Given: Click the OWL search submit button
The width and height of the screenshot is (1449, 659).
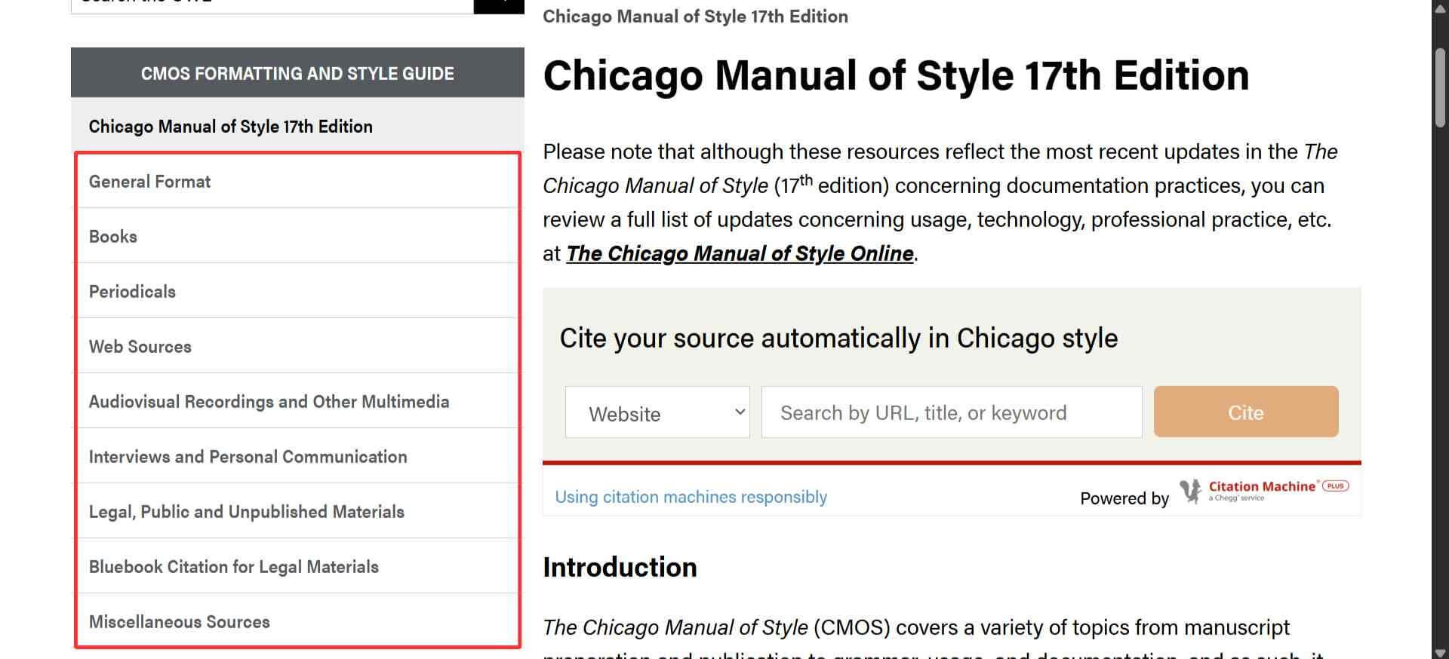Looking at the screenshot, I should point(498,6).
